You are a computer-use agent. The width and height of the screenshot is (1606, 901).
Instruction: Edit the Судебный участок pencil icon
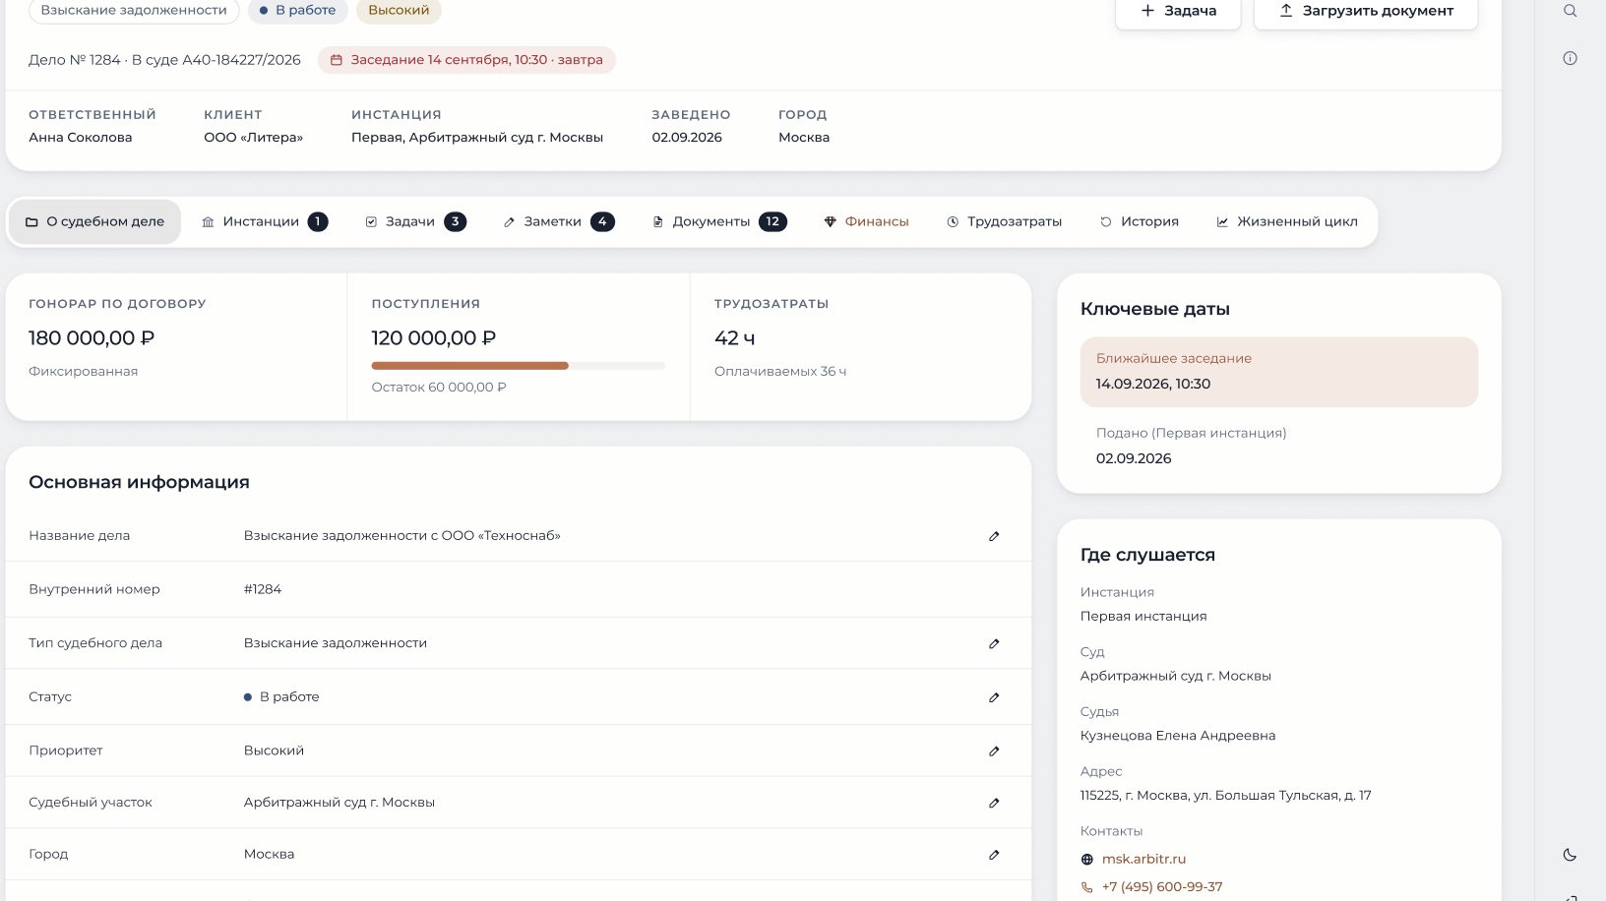(x=994, y=803)
